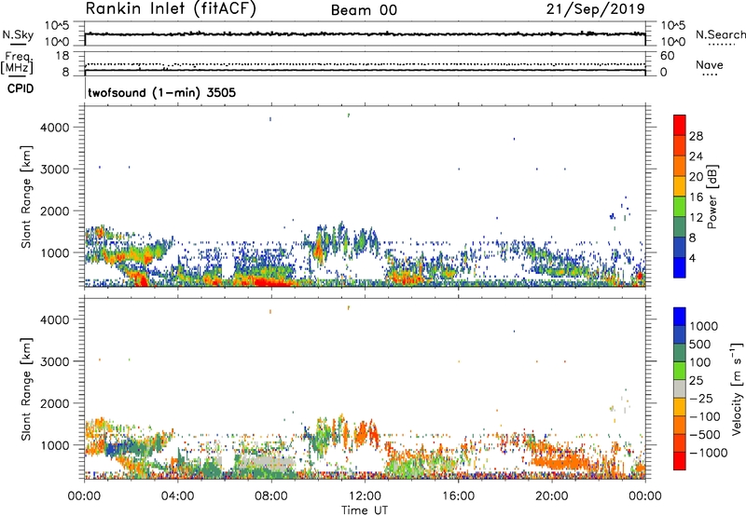
Task: Click the 1000 range tick of velocity panel
Action: pos(54,445)
